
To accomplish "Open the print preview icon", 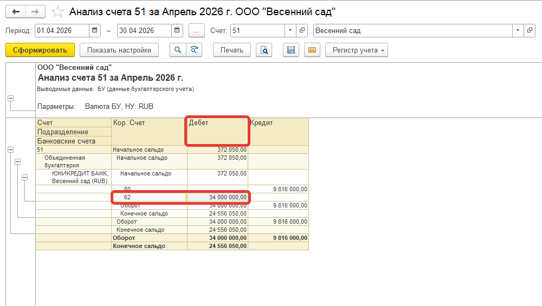I will (x=264, y=50).
